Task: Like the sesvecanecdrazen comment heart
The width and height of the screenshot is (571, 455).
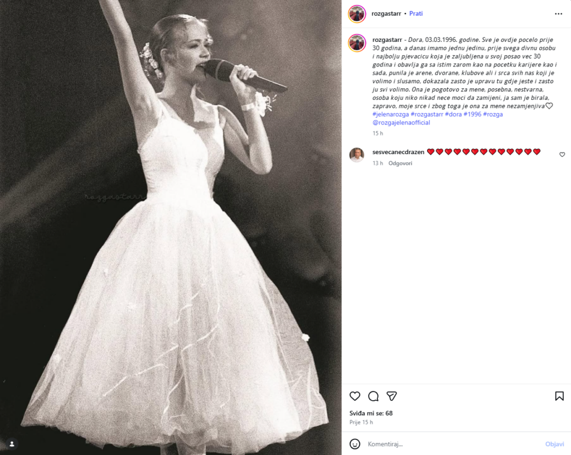Action: (x=562, y=155)
